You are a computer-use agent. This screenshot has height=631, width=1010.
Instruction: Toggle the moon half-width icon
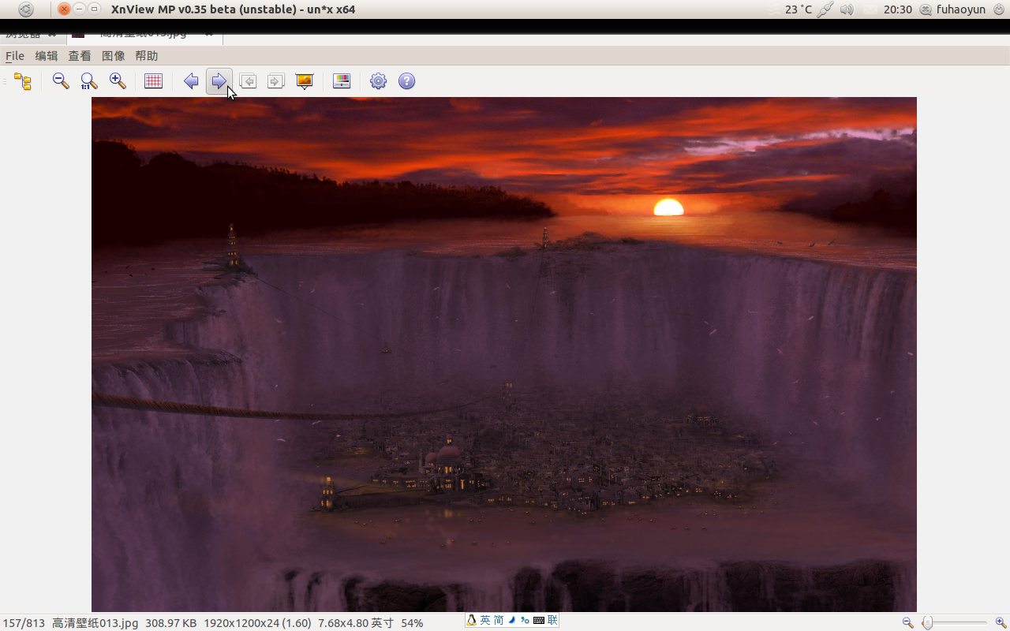(512, 621)
